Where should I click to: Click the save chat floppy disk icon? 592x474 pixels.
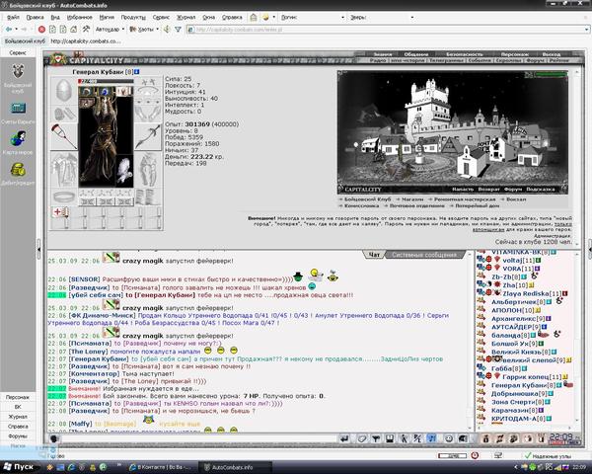(x=390, y=438)
